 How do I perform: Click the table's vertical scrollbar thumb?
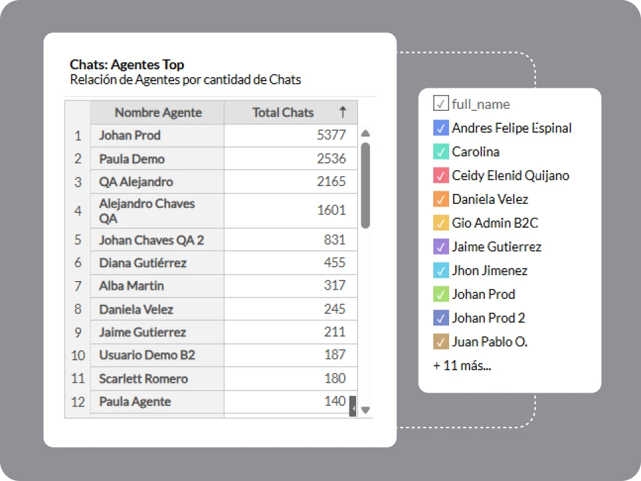tap(365, 185)
